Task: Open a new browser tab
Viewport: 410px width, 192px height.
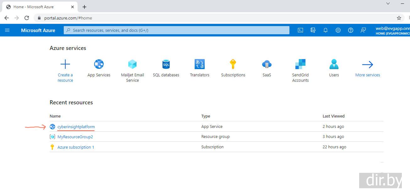Action: pos(84,7)
